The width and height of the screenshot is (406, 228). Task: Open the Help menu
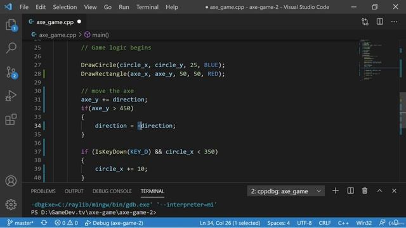172,7
